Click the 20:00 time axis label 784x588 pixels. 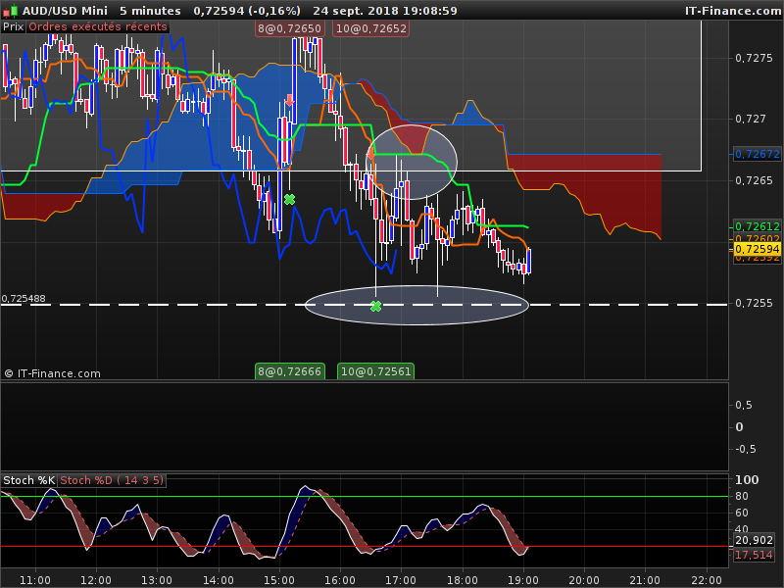click(x=584, y=580)
